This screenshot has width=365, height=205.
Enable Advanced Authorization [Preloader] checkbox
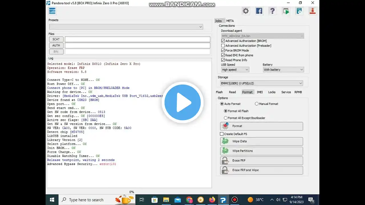[223, 46]
